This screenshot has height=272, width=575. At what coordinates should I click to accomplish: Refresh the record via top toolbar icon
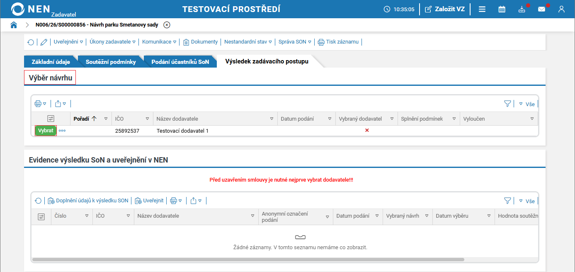[x=31, y=42]
